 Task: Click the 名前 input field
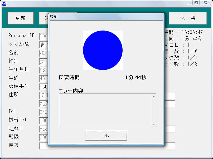(43, 53)
